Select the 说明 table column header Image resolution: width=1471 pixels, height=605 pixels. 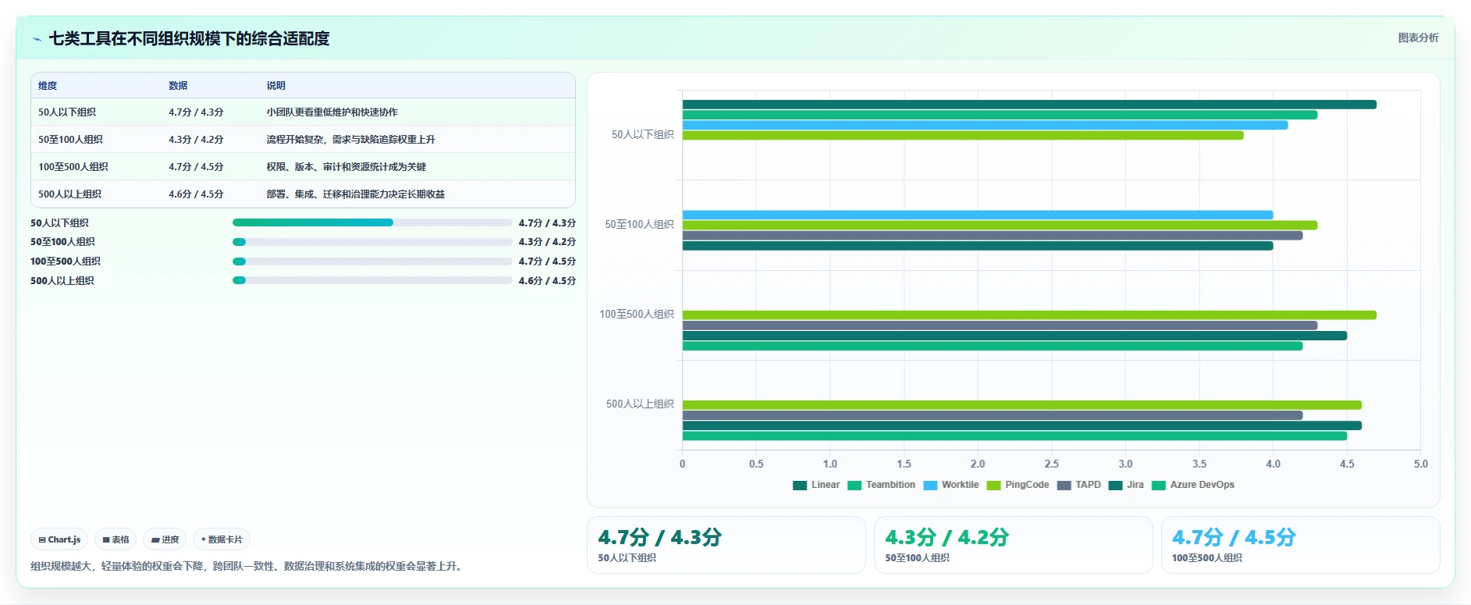pos(275,86)
